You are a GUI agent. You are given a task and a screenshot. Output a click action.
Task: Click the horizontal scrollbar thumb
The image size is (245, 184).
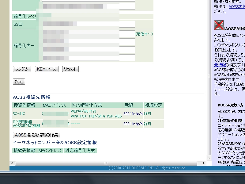106,163
